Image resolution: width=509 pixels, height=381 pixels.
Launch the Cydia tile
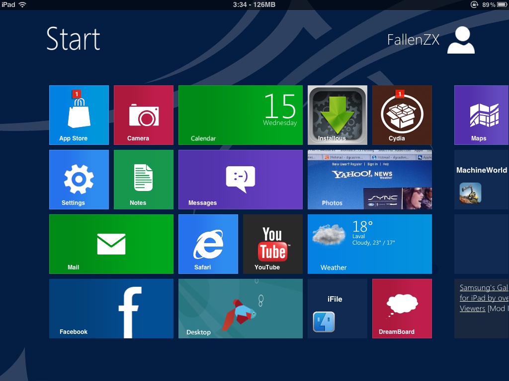tap(402, 115)
